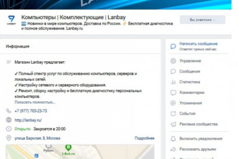239x159 pixels.
Task: Select 'Рассказать друзьям' option
Action: tap(198, 149)
